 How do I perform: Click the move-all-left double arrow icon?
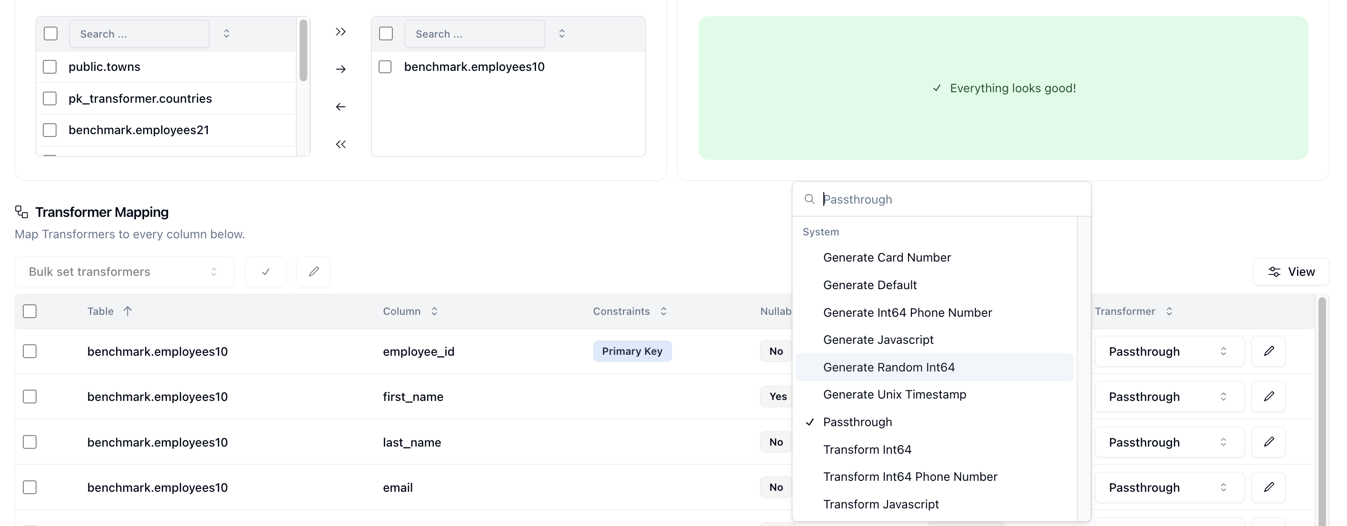pos(341,144)
